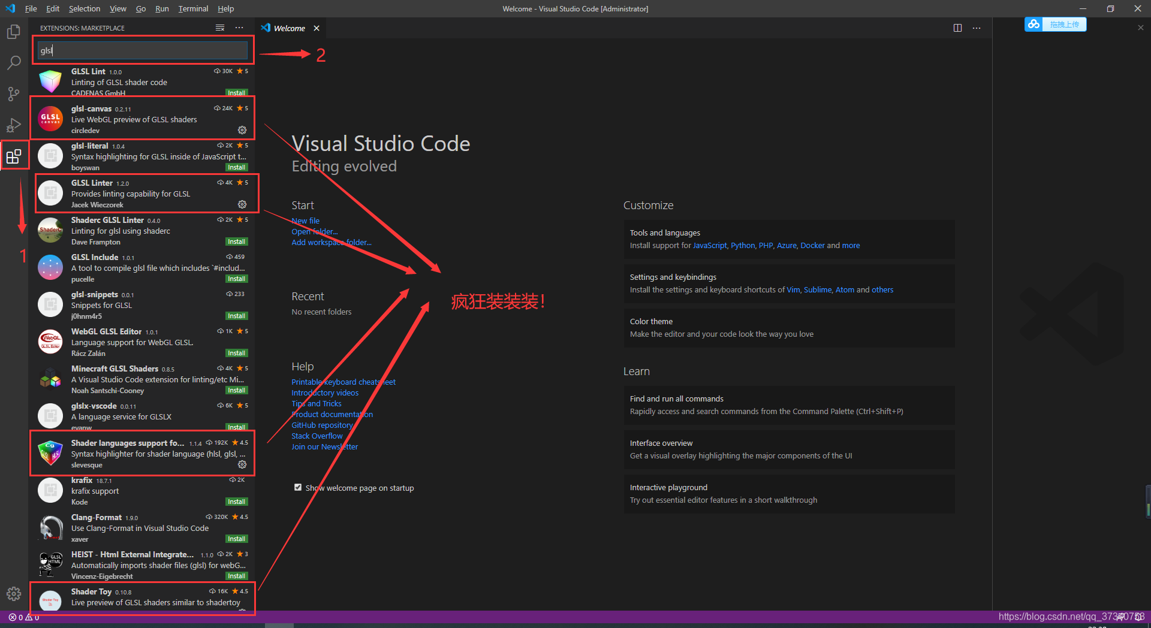The image size is (1151, 628).
Task: Open Extensions panel more actions menu
Action: [x=239, y=28]
